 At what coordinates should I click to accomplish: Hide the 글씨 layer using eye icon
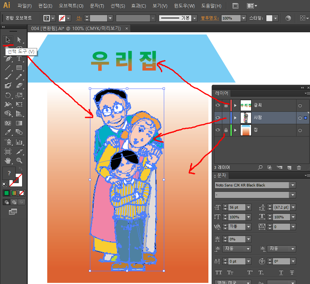point(217,106)
